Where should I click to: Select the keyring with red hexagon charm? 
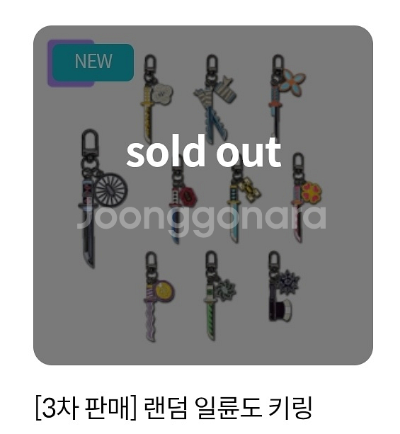click(x=183, y=199)
